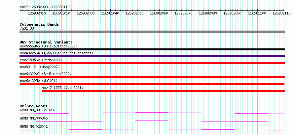The height and width of the screenshot is (134, 294).
Task: Select the Cytogenetic Bands track title
Action: pyautogui.click(x=39, y=24)
